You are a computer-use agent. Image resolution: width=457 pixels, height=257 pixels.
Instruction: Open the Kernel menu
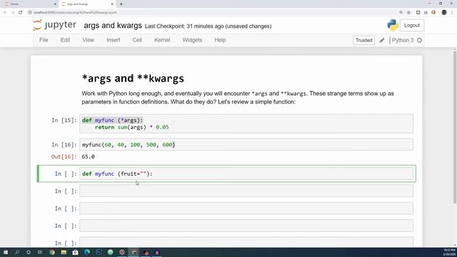point(162,40)
